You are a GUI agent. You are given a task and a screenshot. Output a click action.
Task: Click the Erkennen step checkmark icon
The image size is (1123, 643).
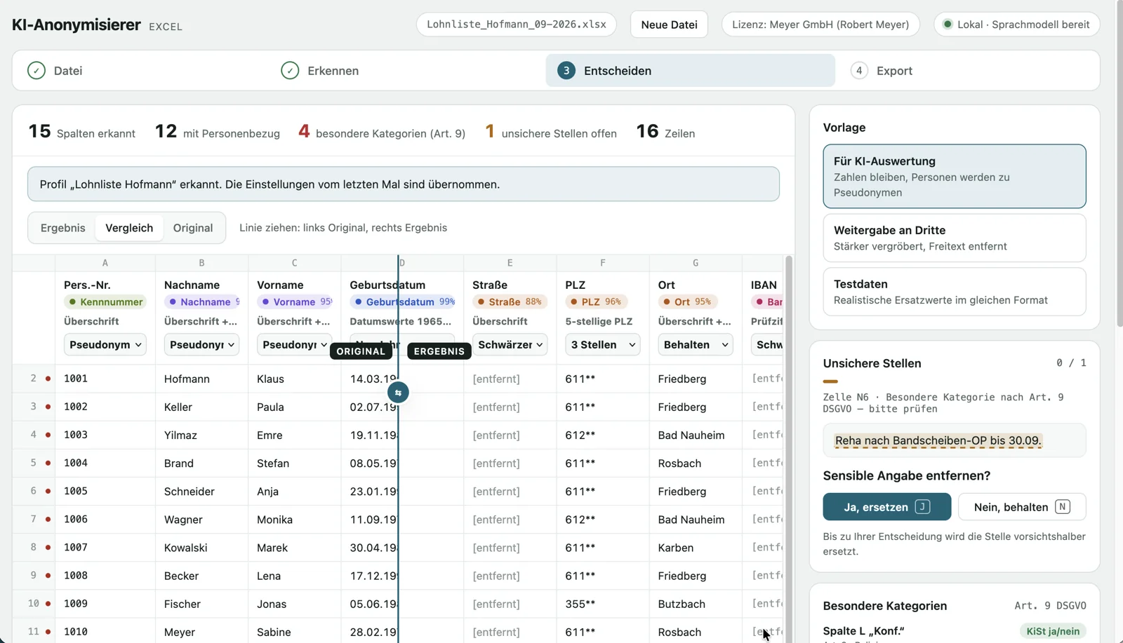pyautogui.click(x=290, y=71)
